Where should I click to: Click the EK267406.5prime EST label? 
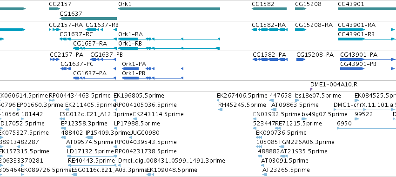(x=242, y=96)
